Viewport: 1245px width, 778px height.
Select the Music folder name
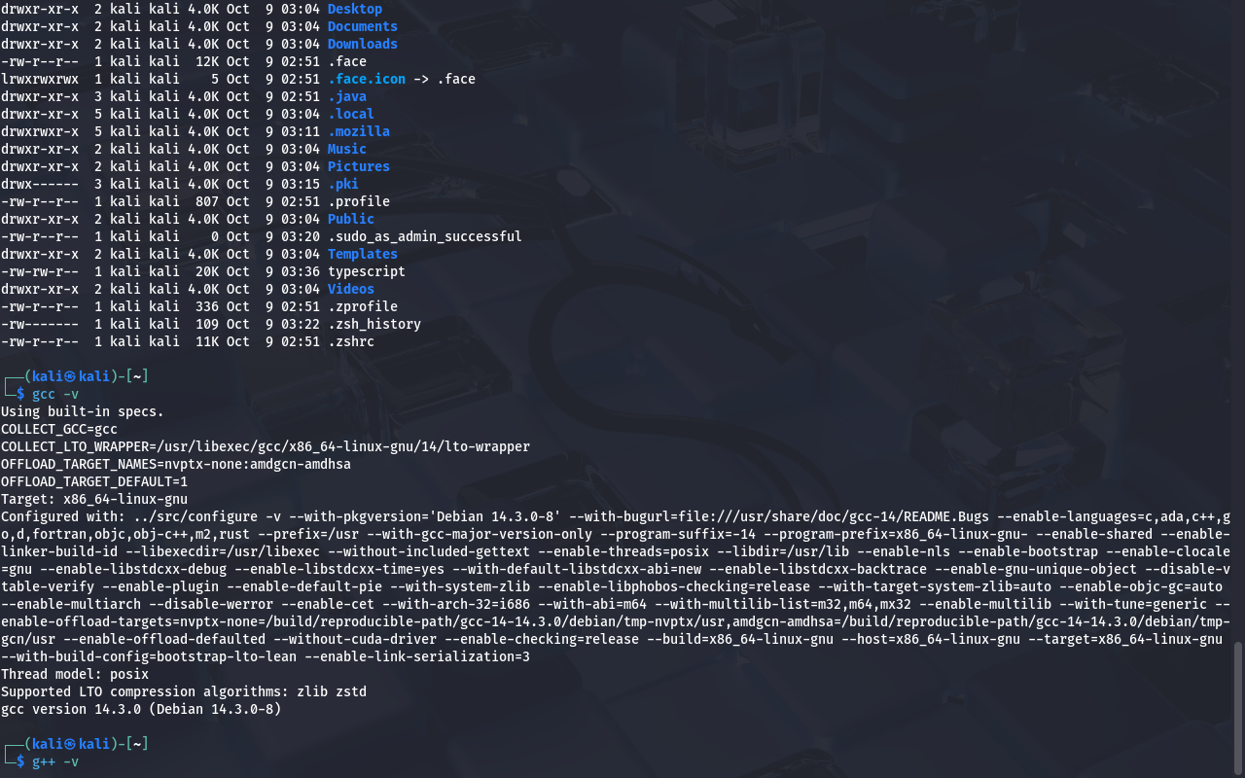click(x=346, y=149)
